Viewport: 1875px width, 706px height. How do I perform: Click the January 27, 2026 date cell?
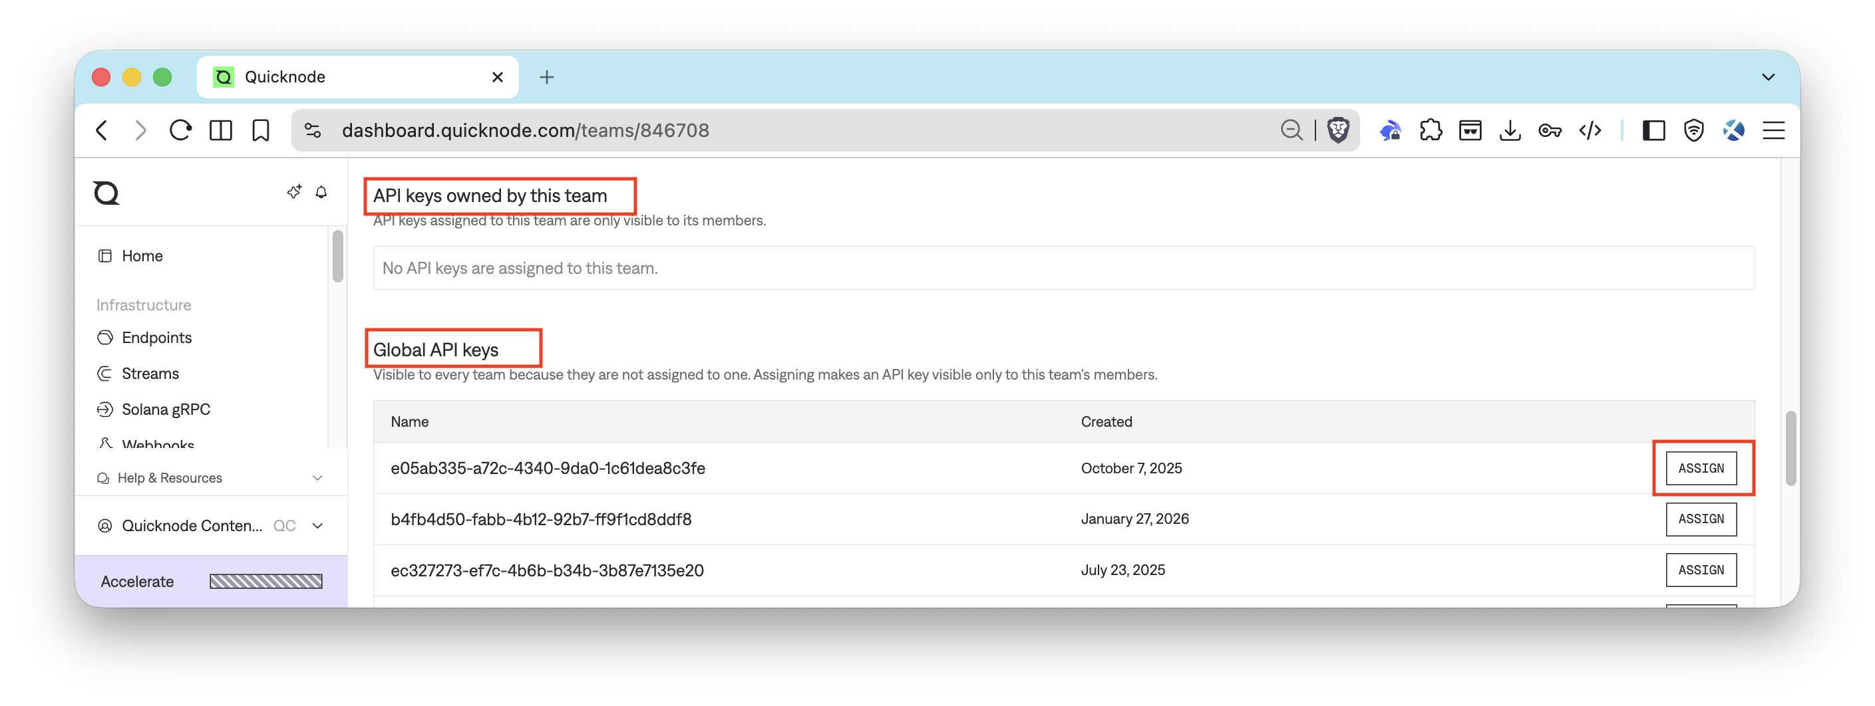click(1134, 519)
